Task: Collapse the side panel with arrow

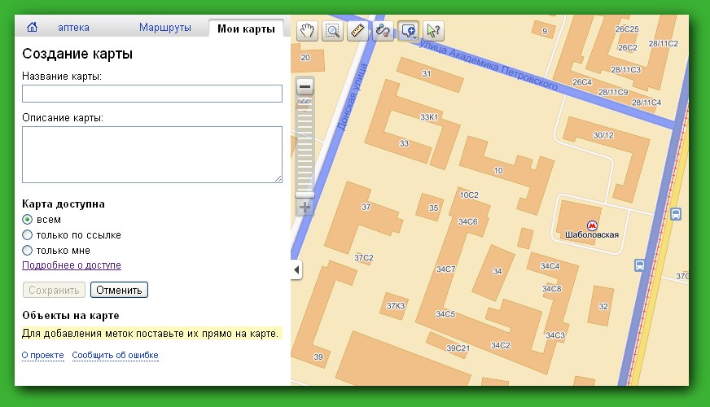Action: click(x=296, y=269)
